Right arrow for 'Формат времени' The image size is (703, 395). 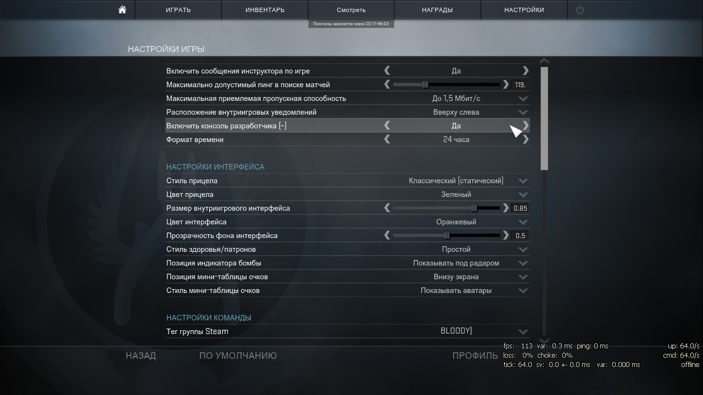click(526, 139)
